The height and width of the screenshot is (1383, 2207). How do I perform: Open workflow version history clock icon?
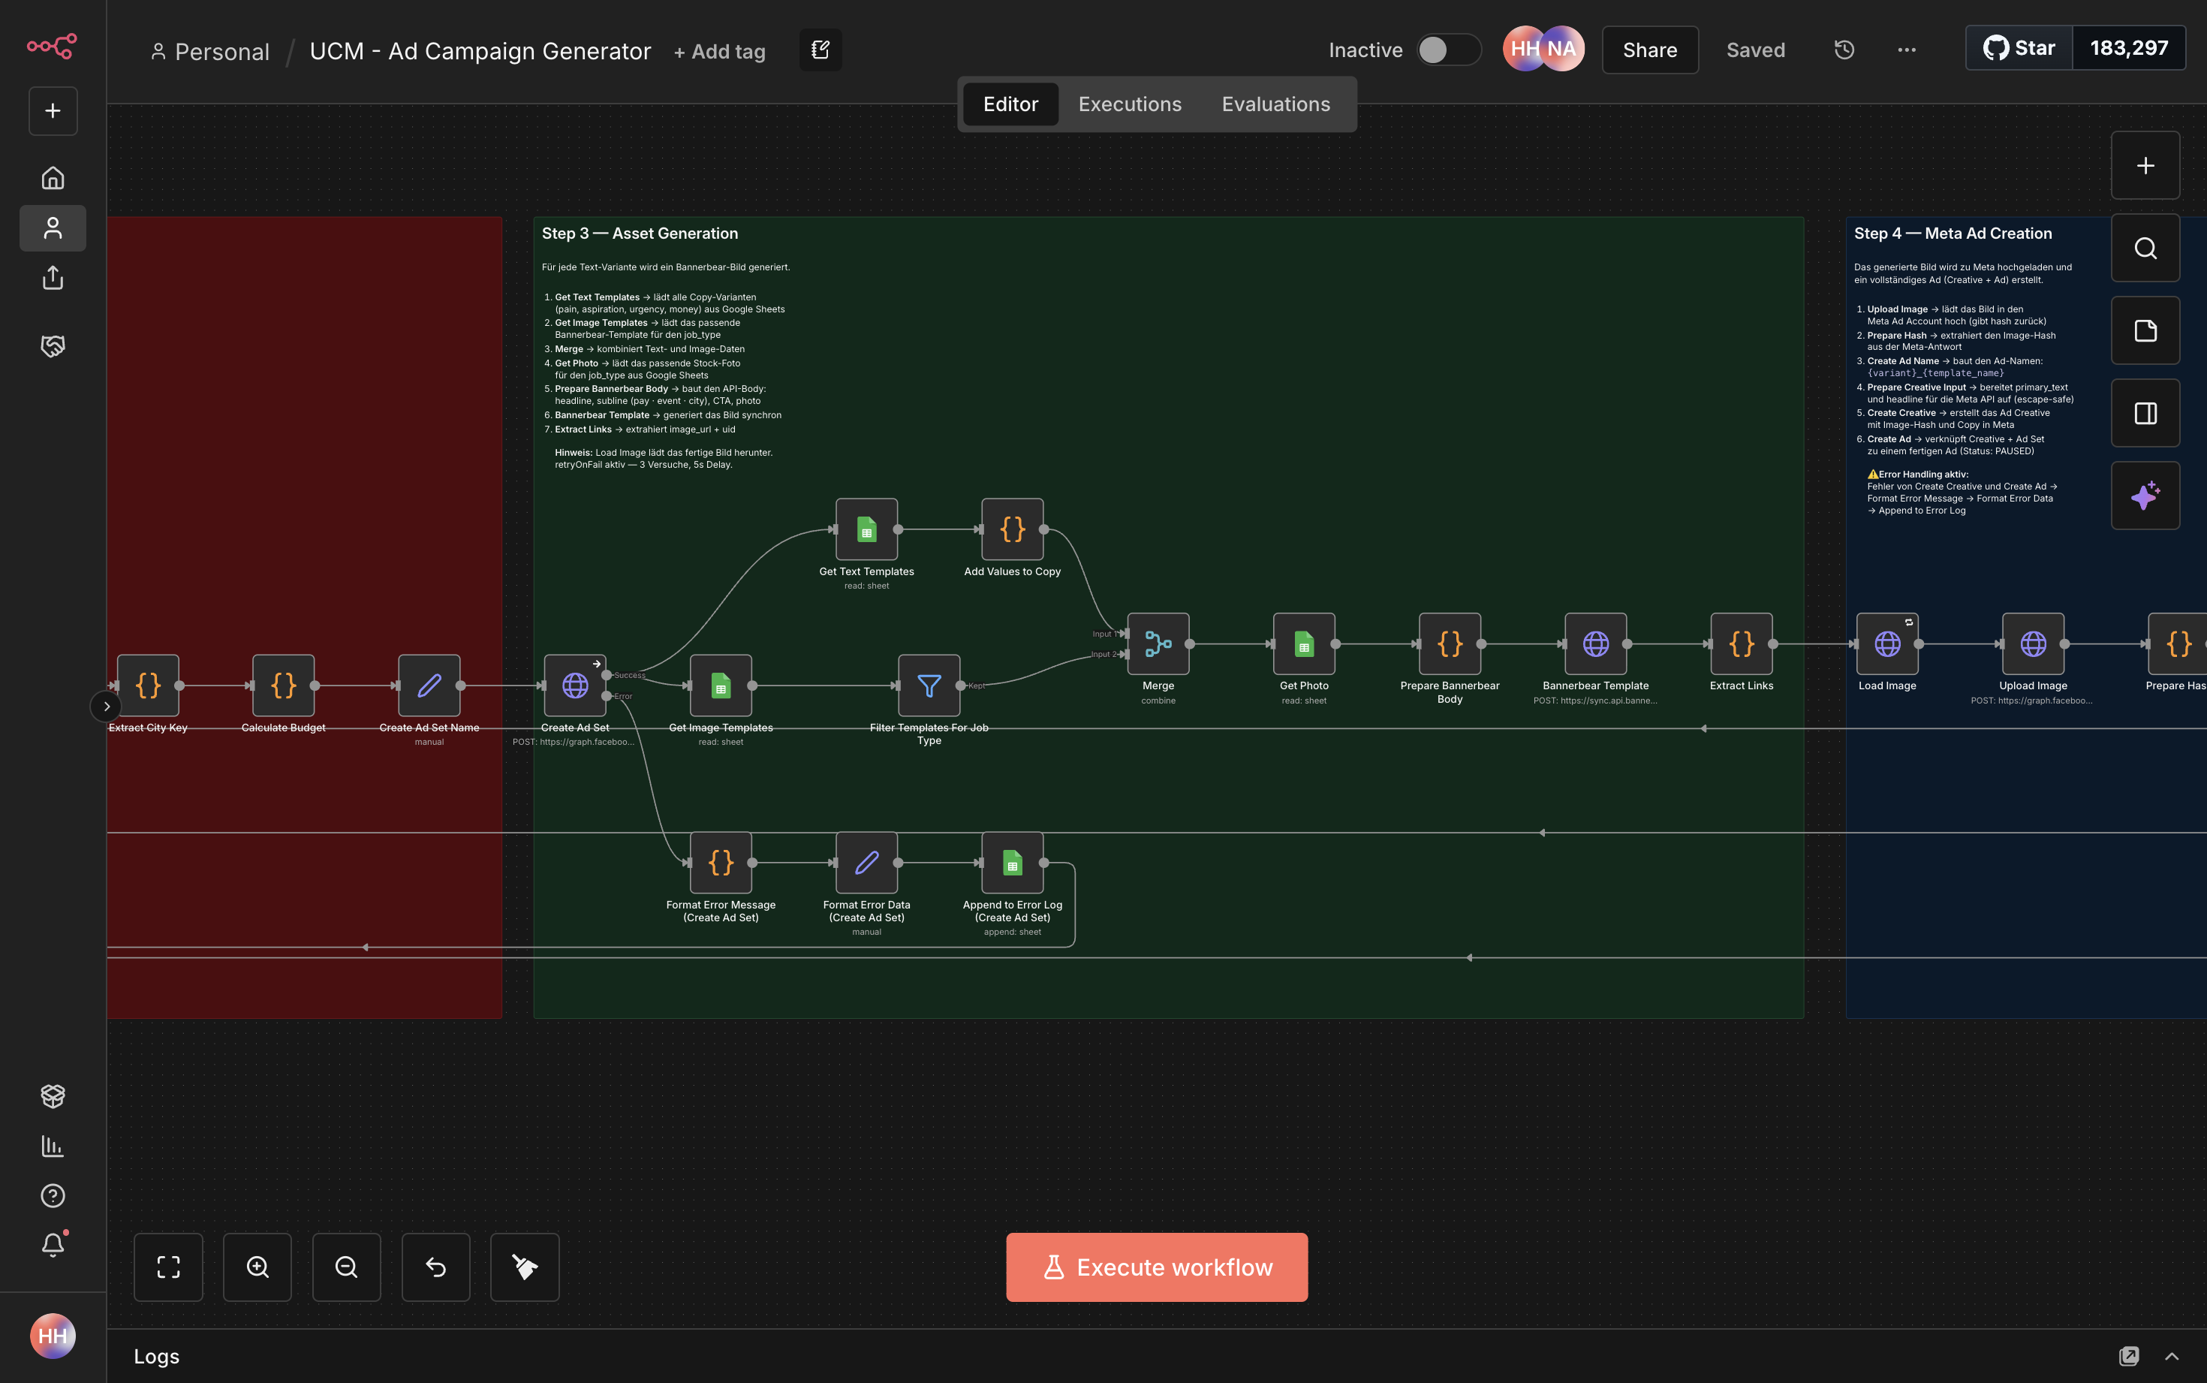[1844, 50]
